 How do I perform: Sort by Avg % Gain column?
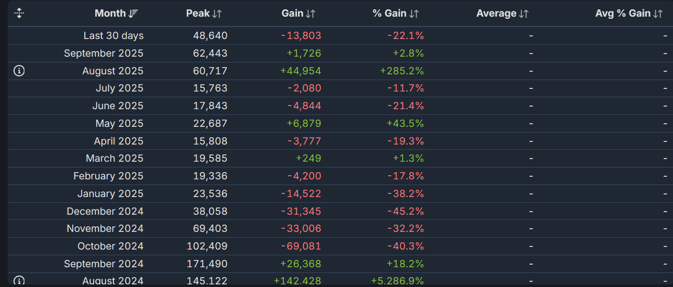[x=629, y=14]
